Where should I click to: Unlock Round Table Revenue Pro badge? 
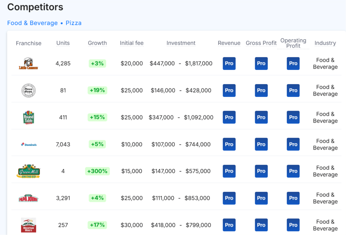[x=229, y=117]
